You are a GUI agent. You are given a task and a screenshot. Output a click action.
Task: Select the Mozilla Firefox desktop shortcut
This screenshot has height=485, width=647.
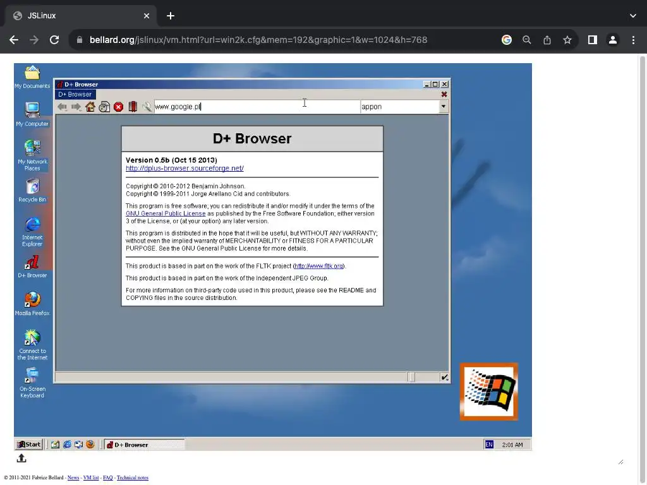(32, 304)
